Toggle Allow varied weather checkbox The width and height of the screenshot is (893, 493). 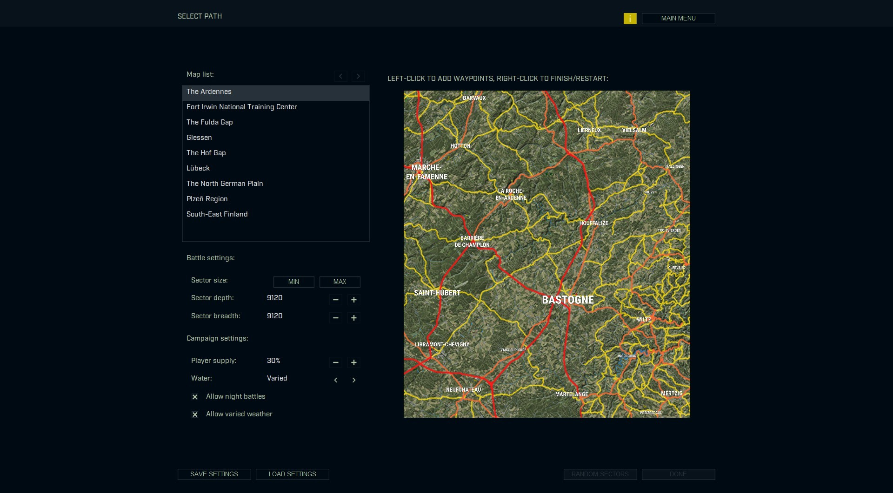[x=195, y=414]
